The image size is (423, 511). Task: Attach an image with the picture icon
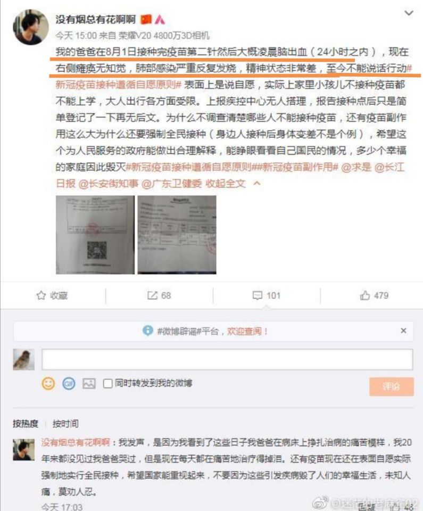89,384
